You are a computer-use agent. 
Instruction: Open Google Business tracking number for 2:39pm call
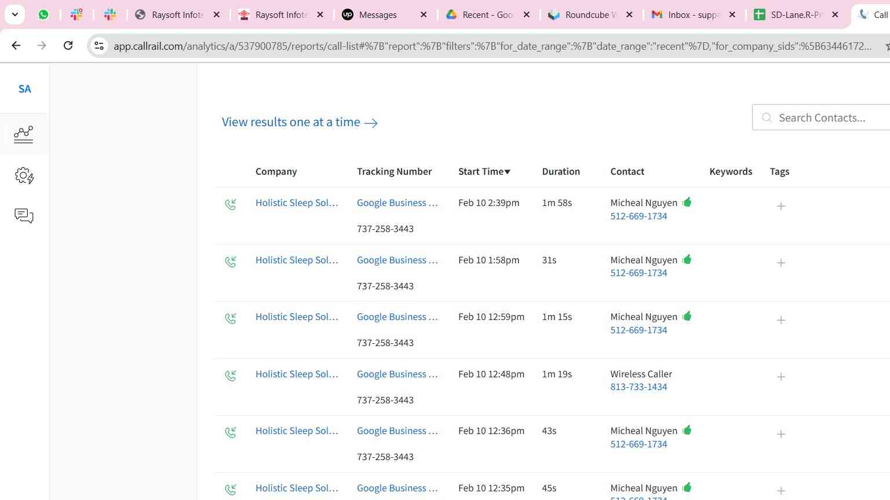click(397, 203)
